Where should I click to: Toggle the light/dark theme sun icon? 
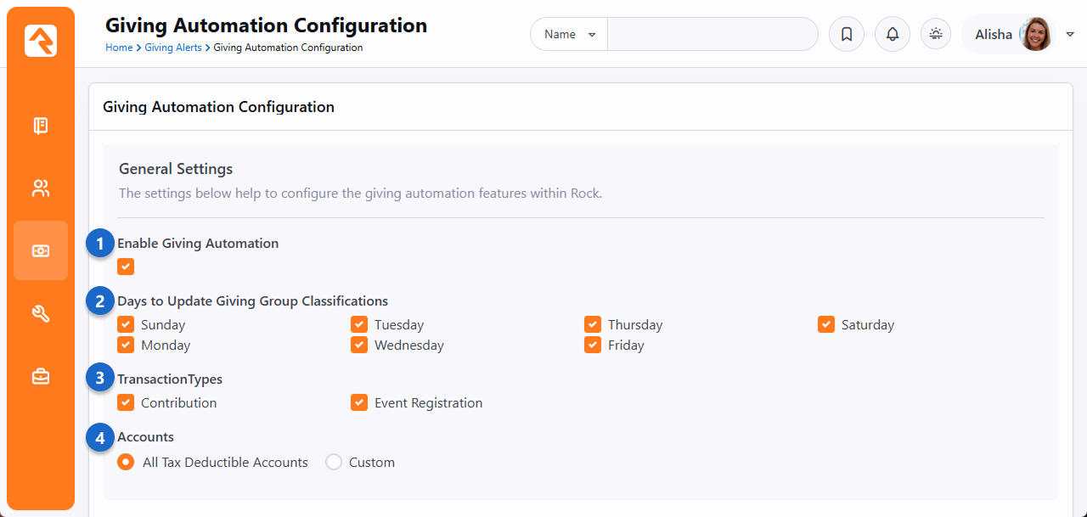(936, 35)
